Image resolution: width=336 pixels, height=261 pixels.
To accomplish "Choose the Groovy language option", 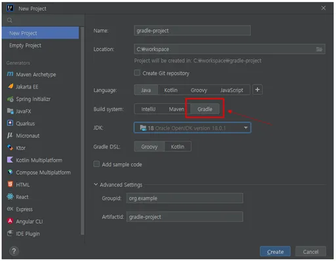I will pos(199,90).
